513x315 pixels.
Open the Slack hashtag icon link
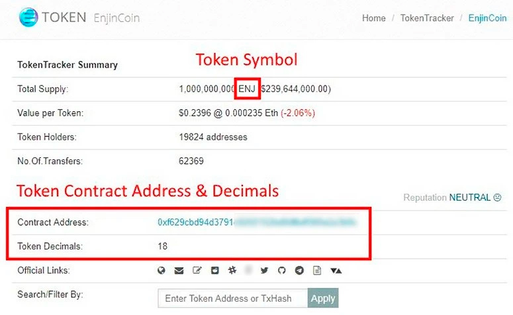230,271
